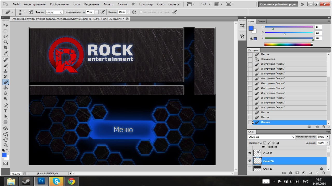Select the Zoom tool in toolbox
The height and width of the screenshot is (186, 332).
pos(5,145)
